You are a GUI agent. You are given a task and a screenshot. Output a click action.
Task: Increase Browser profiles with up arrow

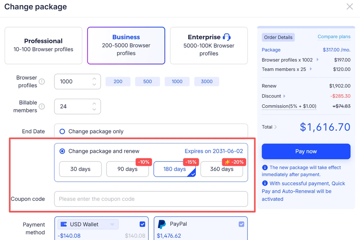click(94, 79)
